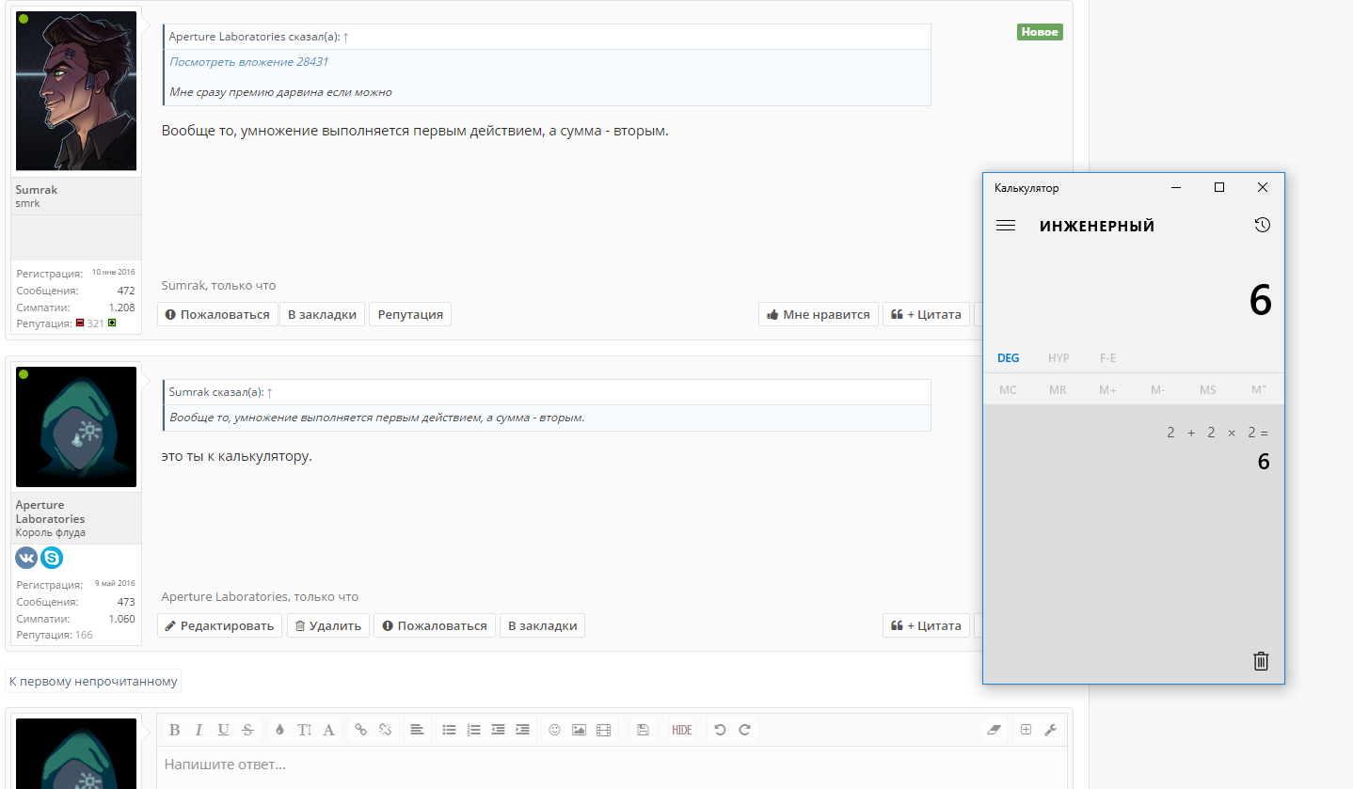Jump to quoted post via arrow after Sumrak сказал(а)
The height and width of the screenshot is (789, 1353).
pyautogui.click(x=270, y=392)
